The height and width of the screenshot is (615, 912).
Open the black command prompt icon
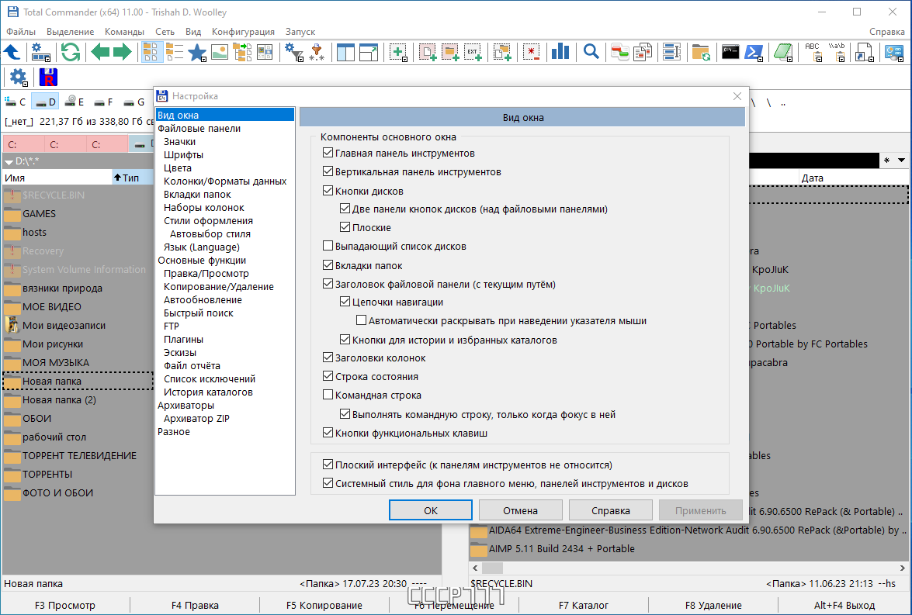(x=730, y=52)
